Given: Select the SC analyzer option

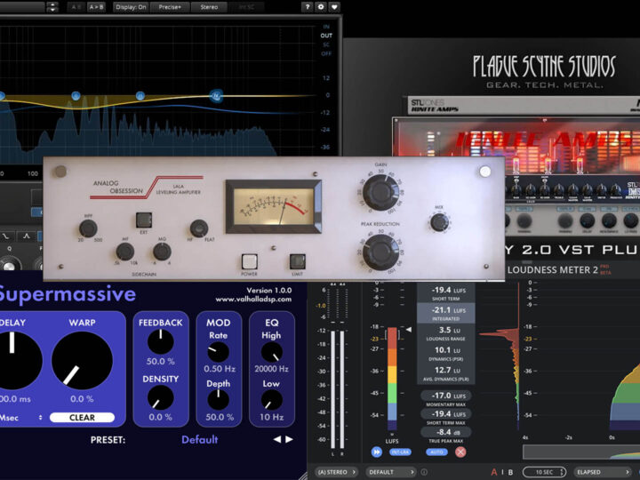Looking at the screenshot, I should pos(326,44).
